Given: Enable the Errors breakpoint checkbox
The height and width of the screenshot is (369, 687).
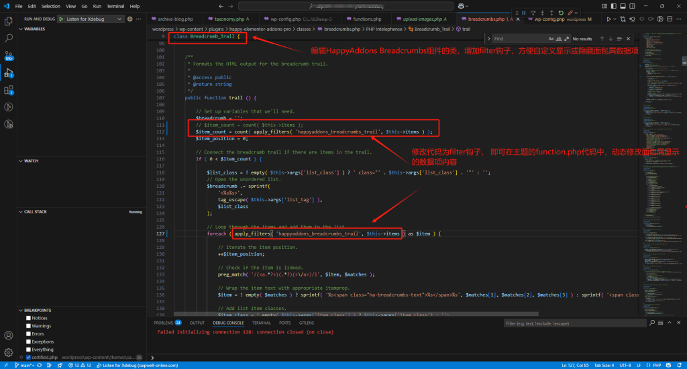Looking at the screenshot, I should [28, 334].
